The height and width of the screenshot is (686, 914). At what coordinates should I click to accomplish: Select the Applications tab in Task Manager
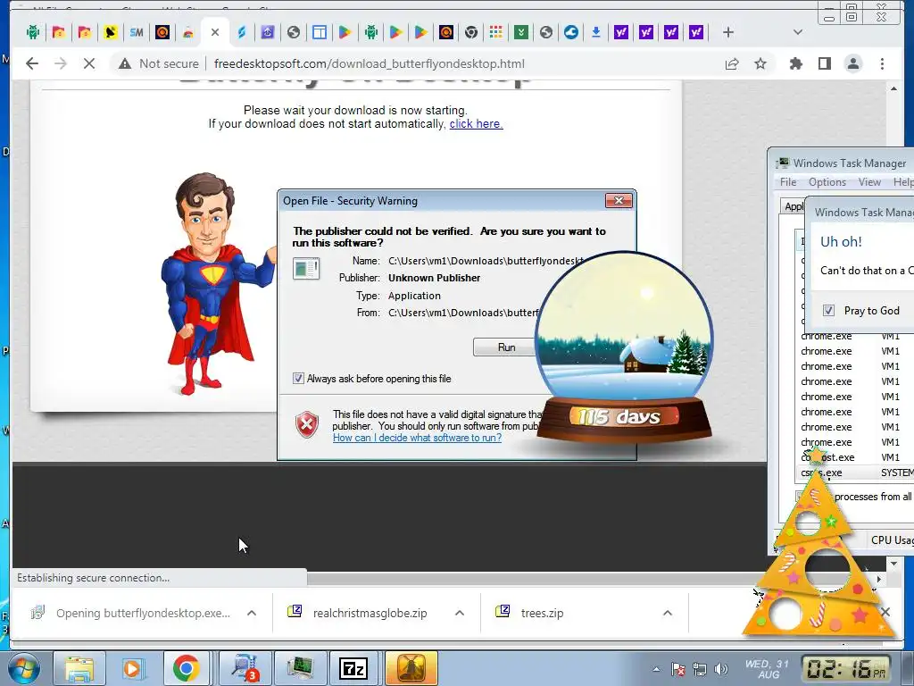pos(793,206)
